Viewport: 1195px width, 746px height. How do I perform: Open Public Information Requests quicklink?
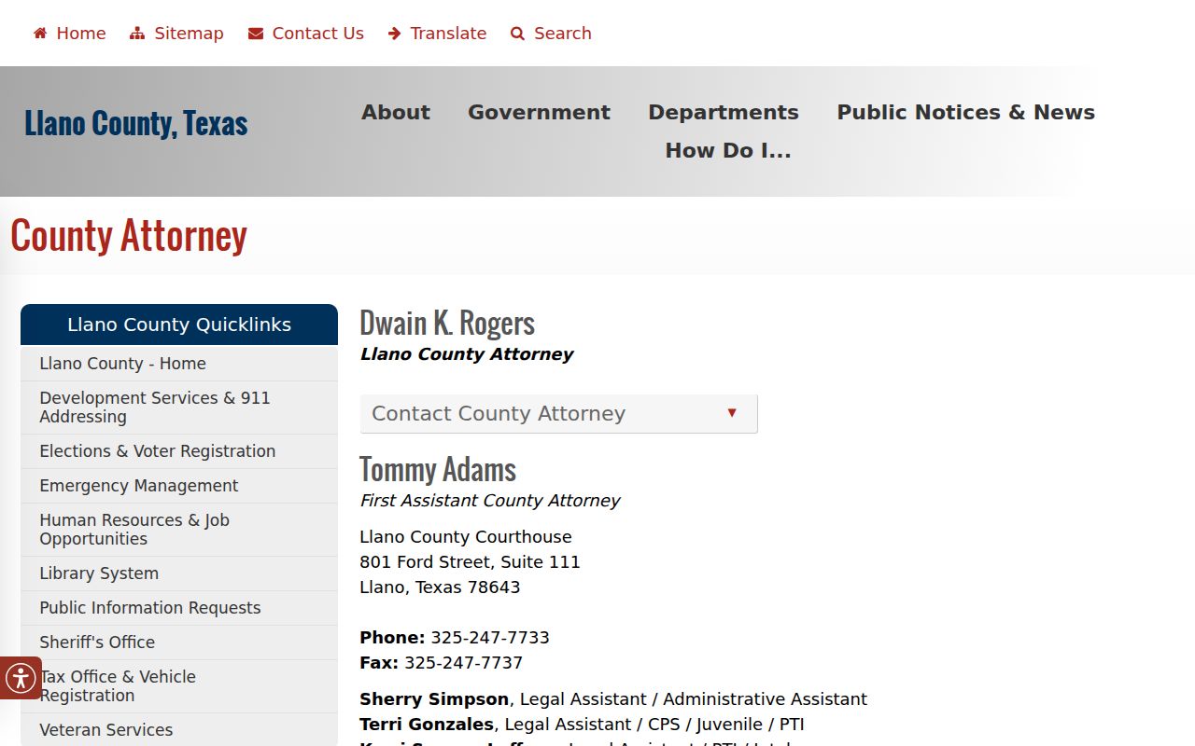click(179, 608)
